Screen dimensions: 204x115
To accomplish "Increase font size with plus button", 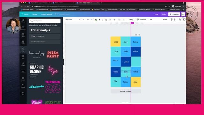I will (92, 19).
